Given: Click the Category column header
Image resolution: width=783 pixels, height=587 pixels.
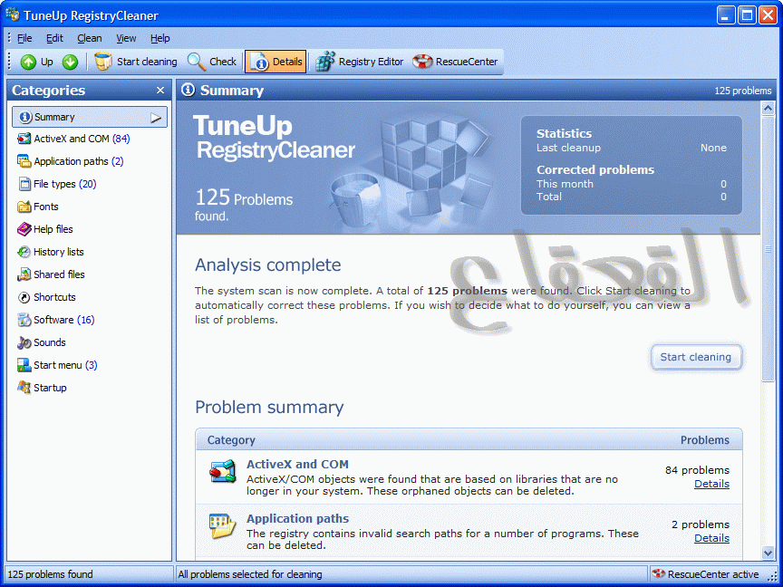Looking at the screenshot, I should click(x=231, y=440).
